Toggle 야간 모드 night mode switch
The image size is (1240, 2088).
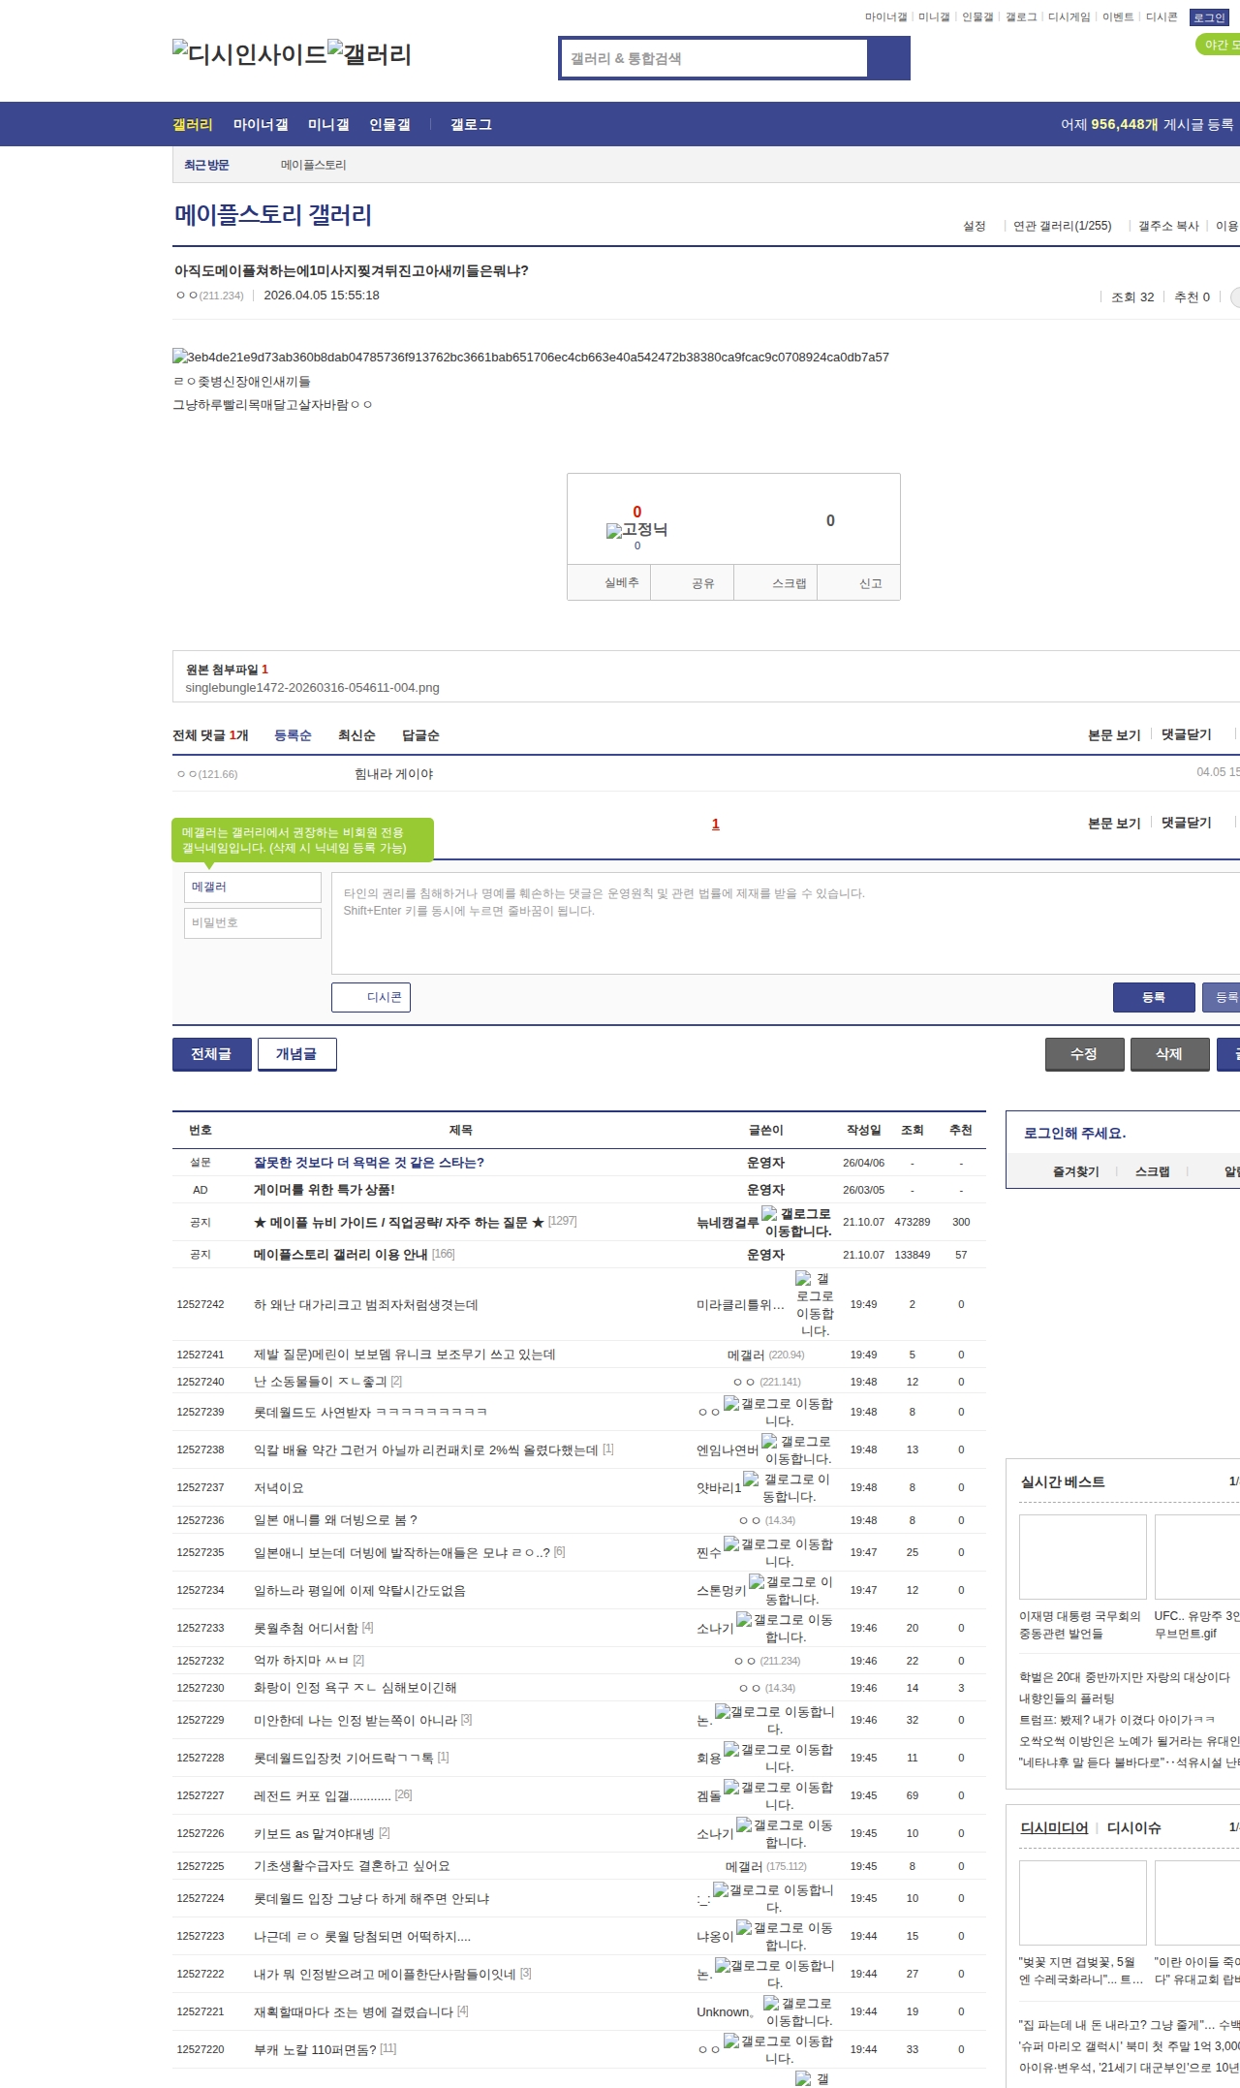pos(1219,45)
